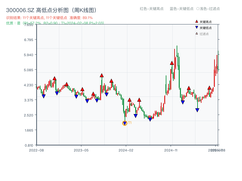
Task: Click the 2023-05 x-axis date label
Action: pyautogui.click(x=81, y=150)
